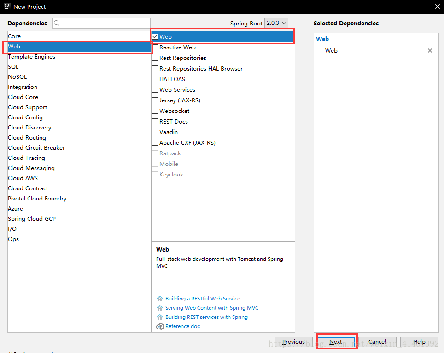Click Web entry under Selected Dependencies

pos(331,50)
